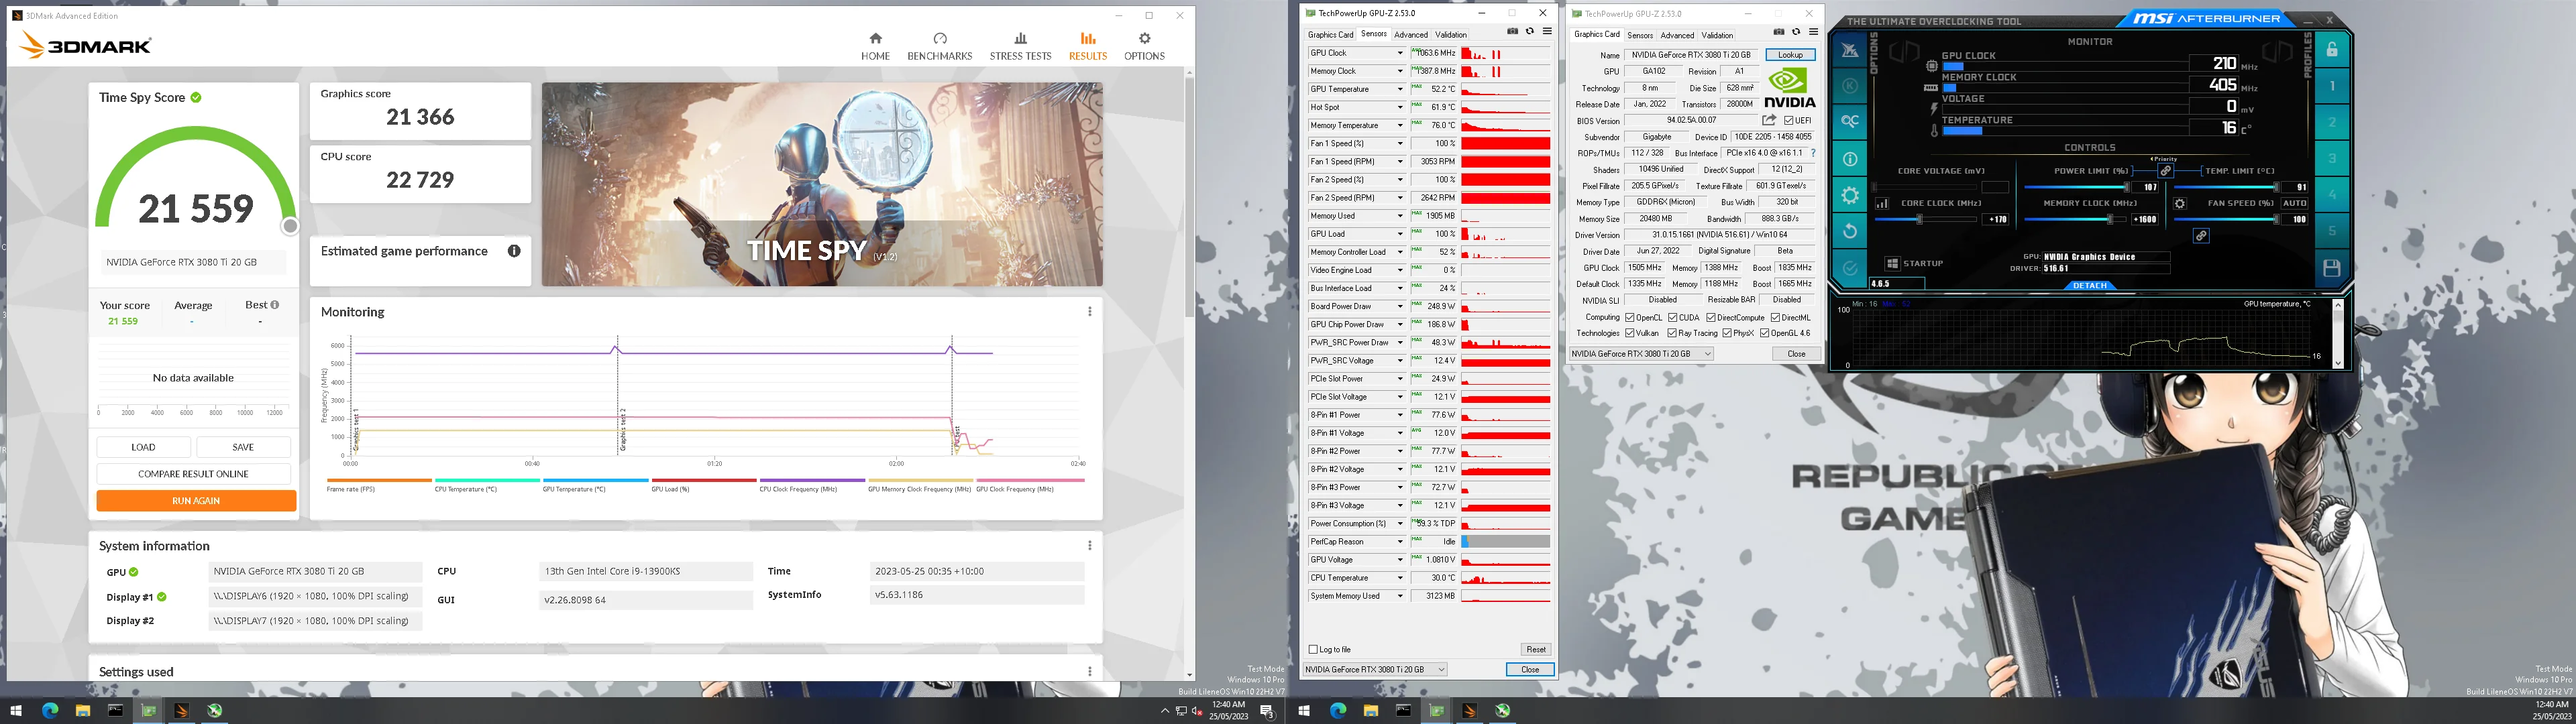Click the Power Limit slider in Afterburner
This screenshot has width=2576, height=724.
coord(2076,187)
